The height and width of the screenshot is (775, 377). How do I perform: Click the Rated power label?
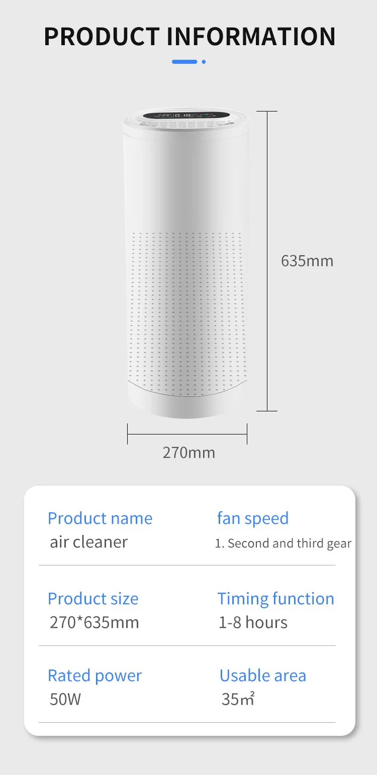pyautogui.click(x=95, y=676)
